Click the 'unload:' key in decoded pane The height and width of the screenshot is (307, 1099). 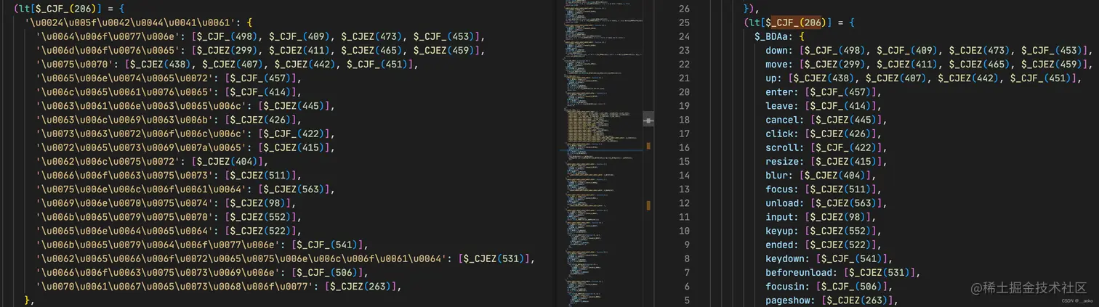pos(785,203)
